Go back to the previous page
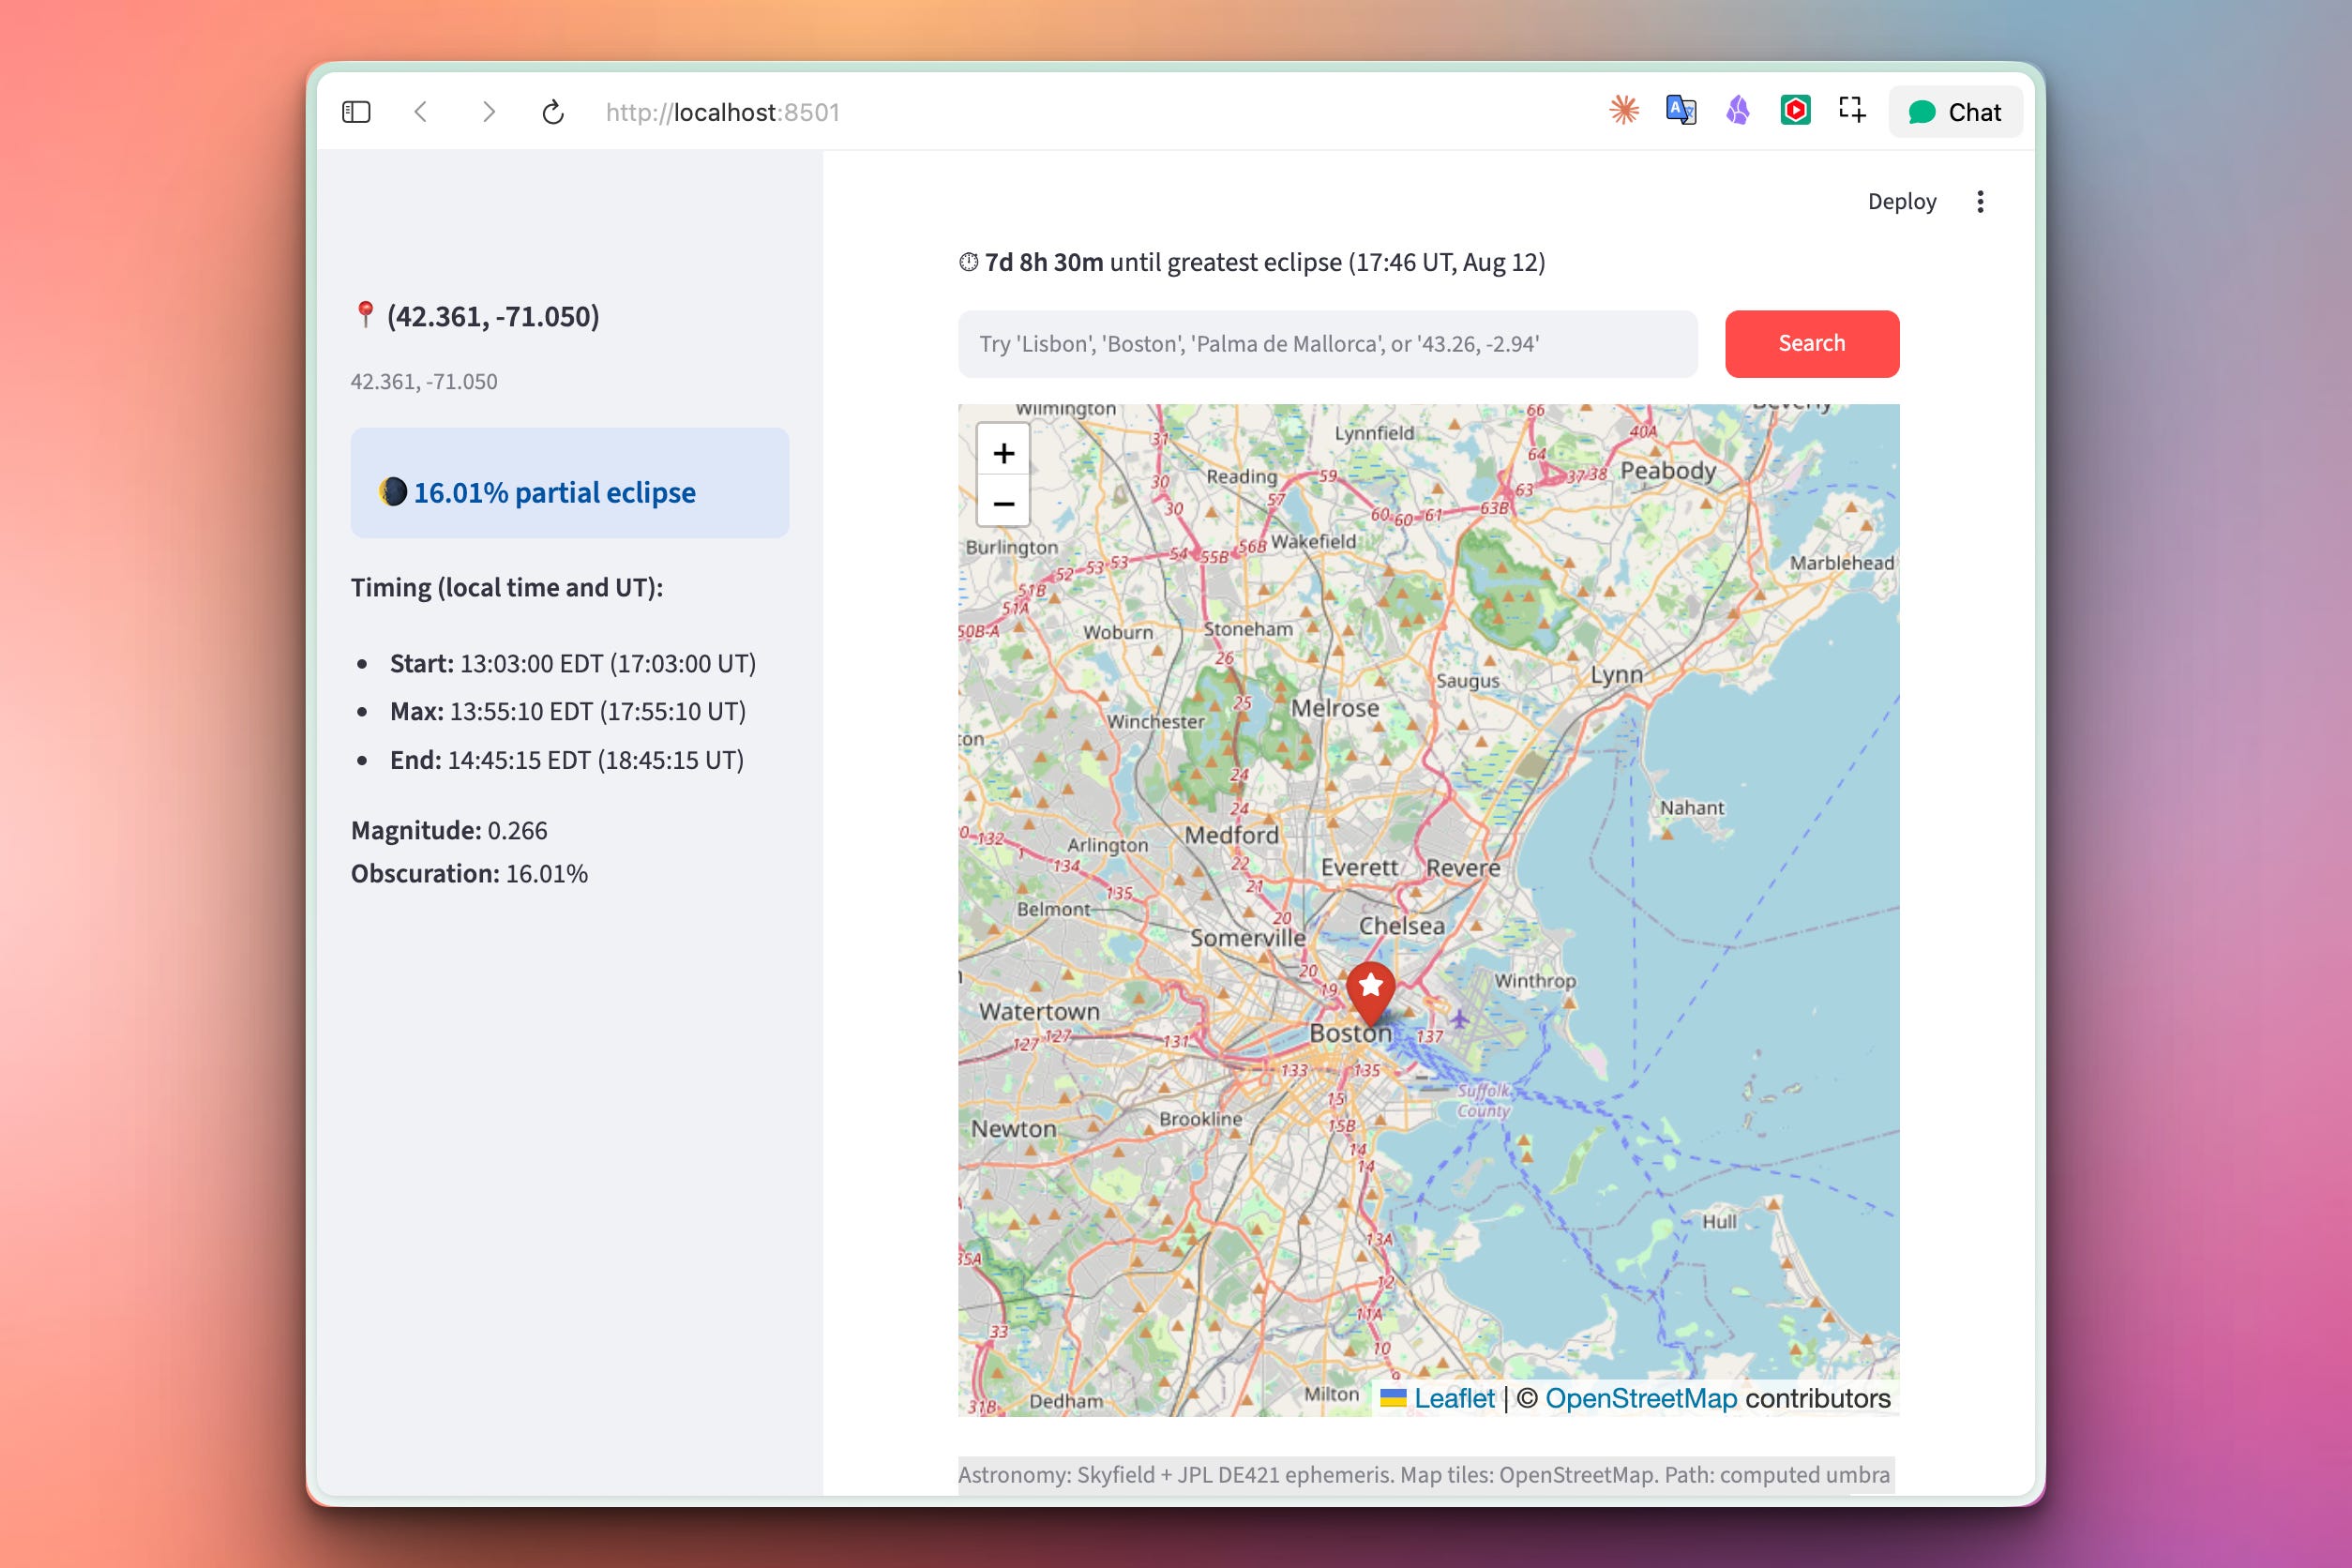Image resolution: width=2352 pixels, height=1568 pixels. pyautogui.click(x=421, y=112)
